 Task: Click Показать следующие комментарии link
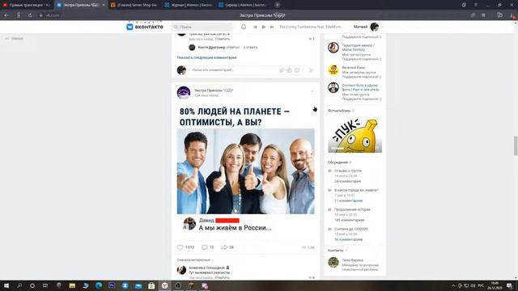[x=206, y=57]
